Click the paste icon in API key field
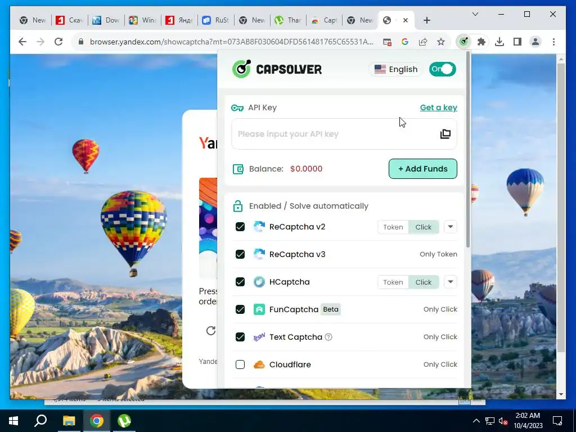 tap(445, 134)
